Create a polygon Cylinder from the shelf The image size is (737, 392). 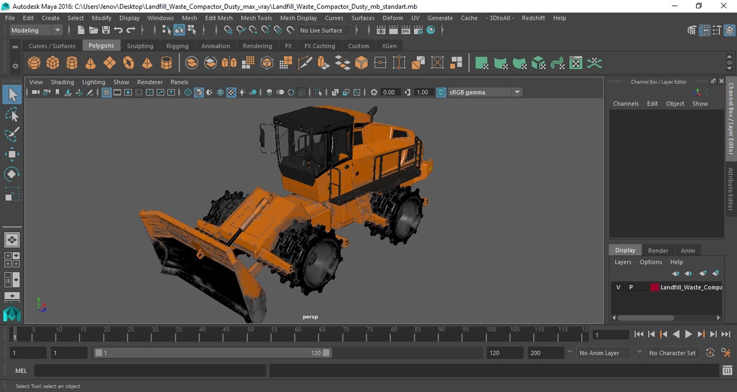point(72,63)
